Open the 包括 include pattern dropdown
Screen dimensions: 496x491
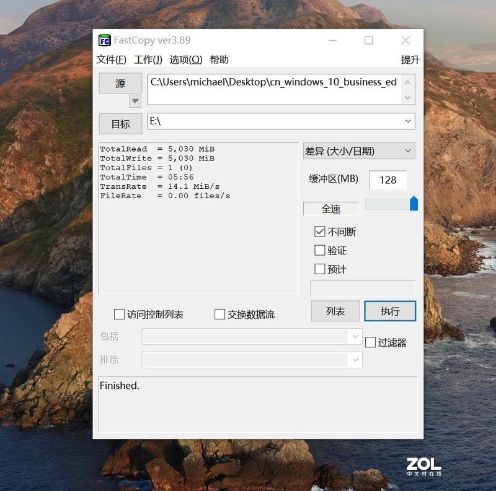(x=355, y=336)
